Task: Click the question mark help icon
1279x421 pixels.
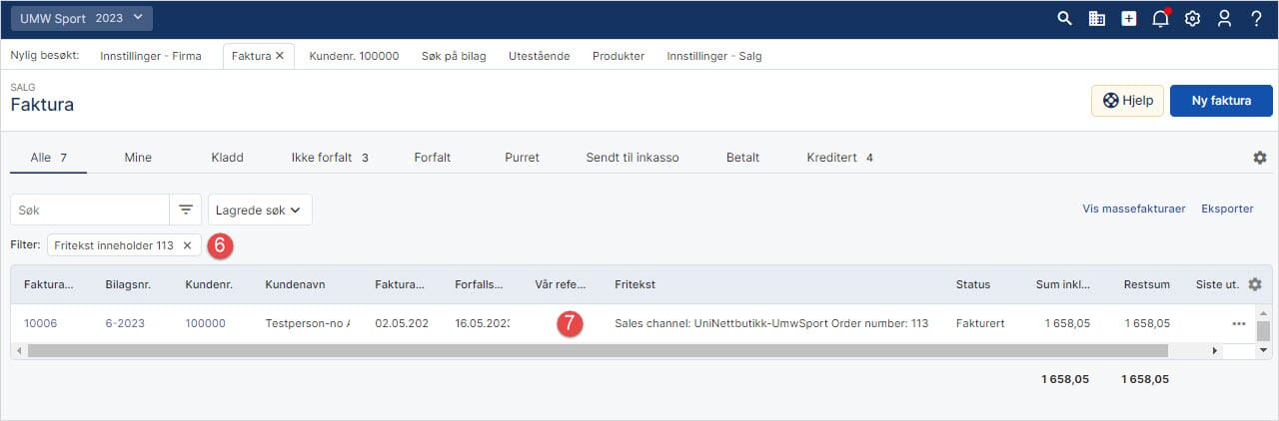Action: coord(1256,18)
